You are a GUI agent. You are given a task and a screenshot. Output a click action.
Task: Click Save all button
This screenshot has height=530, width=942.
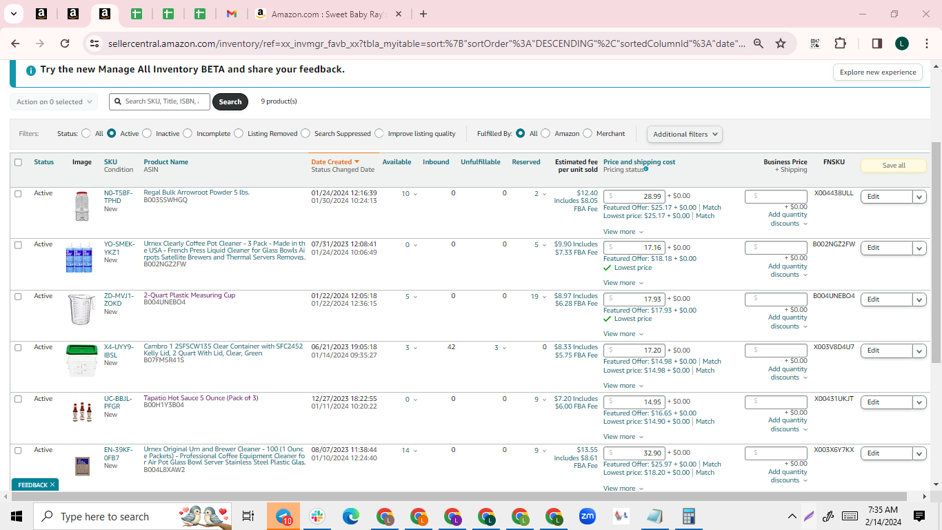coord(894,166)
